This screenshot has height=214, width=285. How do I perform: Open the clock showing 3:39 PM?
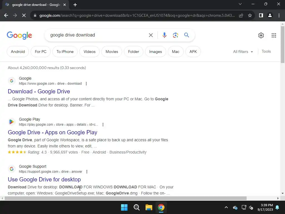pyautogui.click(x=265, y=207)
